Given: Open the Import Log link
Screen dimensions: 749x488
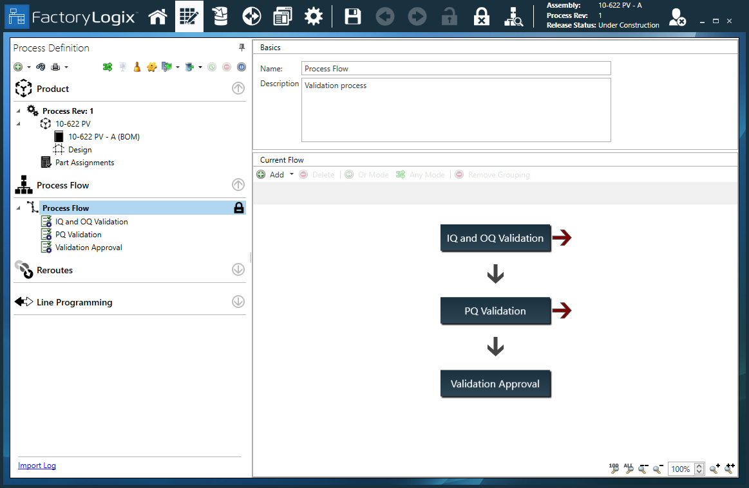Looking at the screenshot, I should (37, 465).
